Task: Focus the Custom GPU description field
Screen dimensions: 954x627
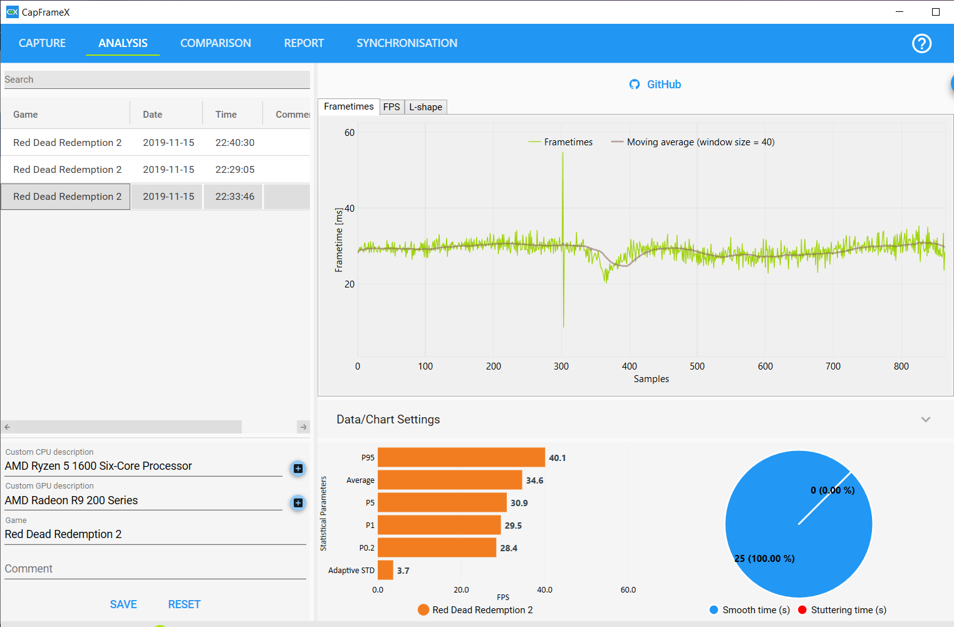Action: (x=143, y=500)
